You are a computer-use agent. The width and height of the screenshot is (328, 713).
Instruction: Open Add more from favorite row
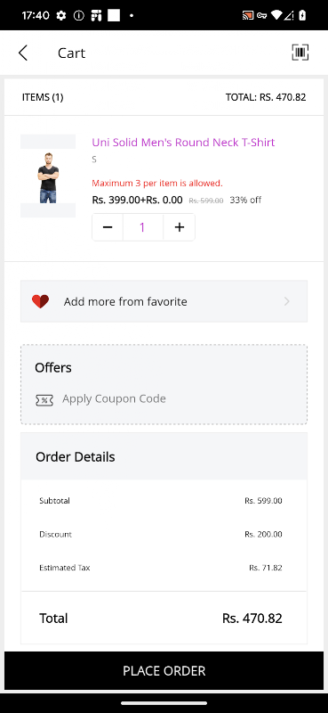pyautogui.click(x=164, y=301)
